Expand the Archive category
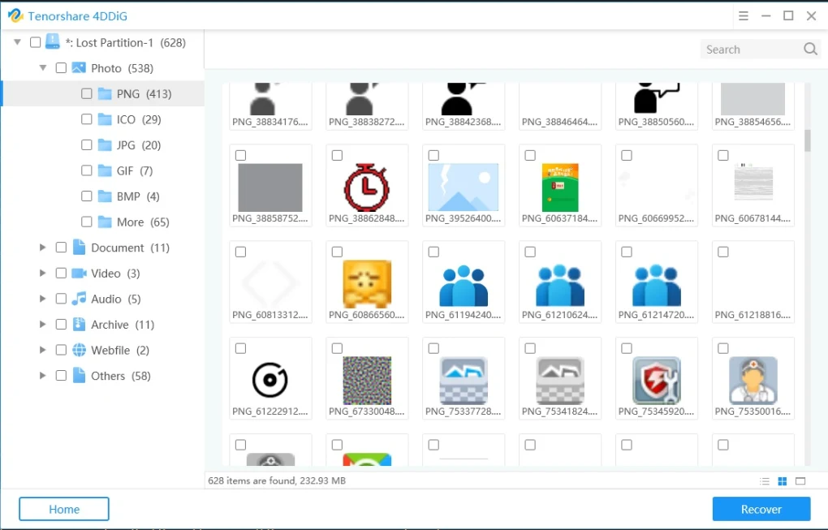Viewport: 828px width, 530px height. coord(42,324)
